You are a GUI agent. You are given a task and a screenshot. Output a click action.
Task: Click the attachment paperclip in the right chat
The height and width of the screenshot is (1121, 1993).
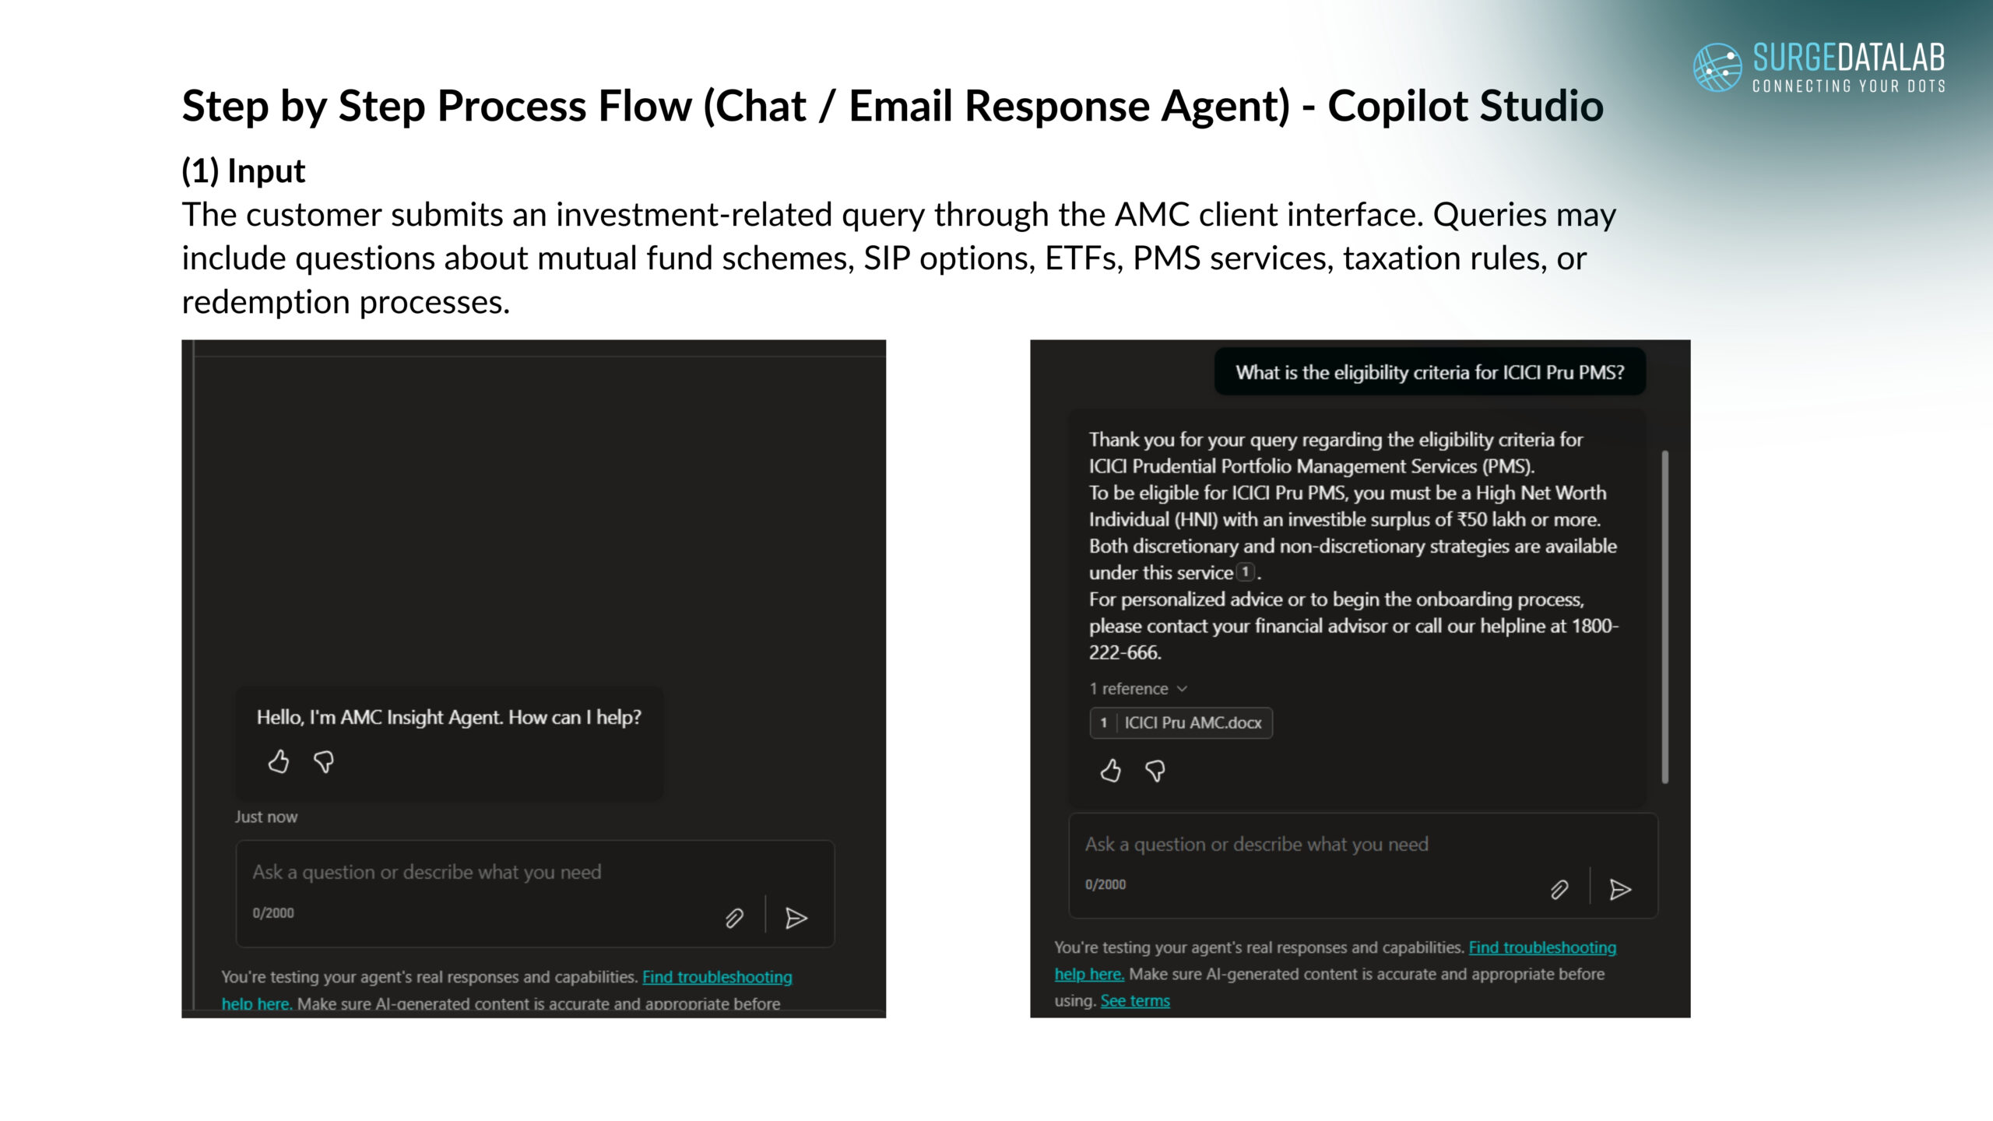(x=1559, y=890)
